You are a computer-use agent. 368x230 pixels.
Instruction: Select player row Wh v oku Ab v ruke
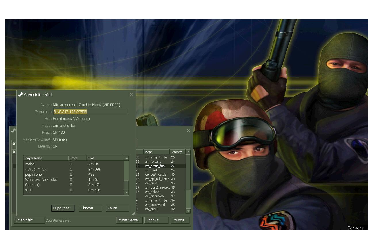point(74,180)
